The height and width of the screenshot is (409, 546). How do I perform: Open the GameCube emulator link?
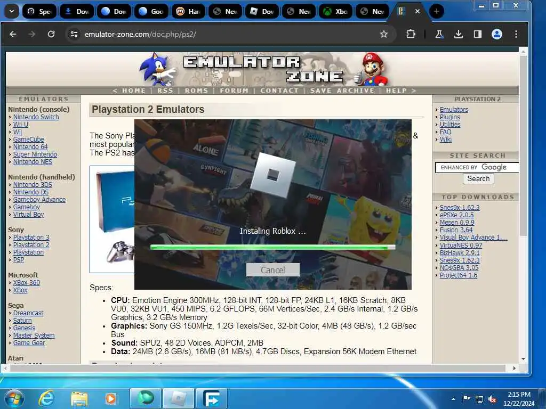[29, 139]
